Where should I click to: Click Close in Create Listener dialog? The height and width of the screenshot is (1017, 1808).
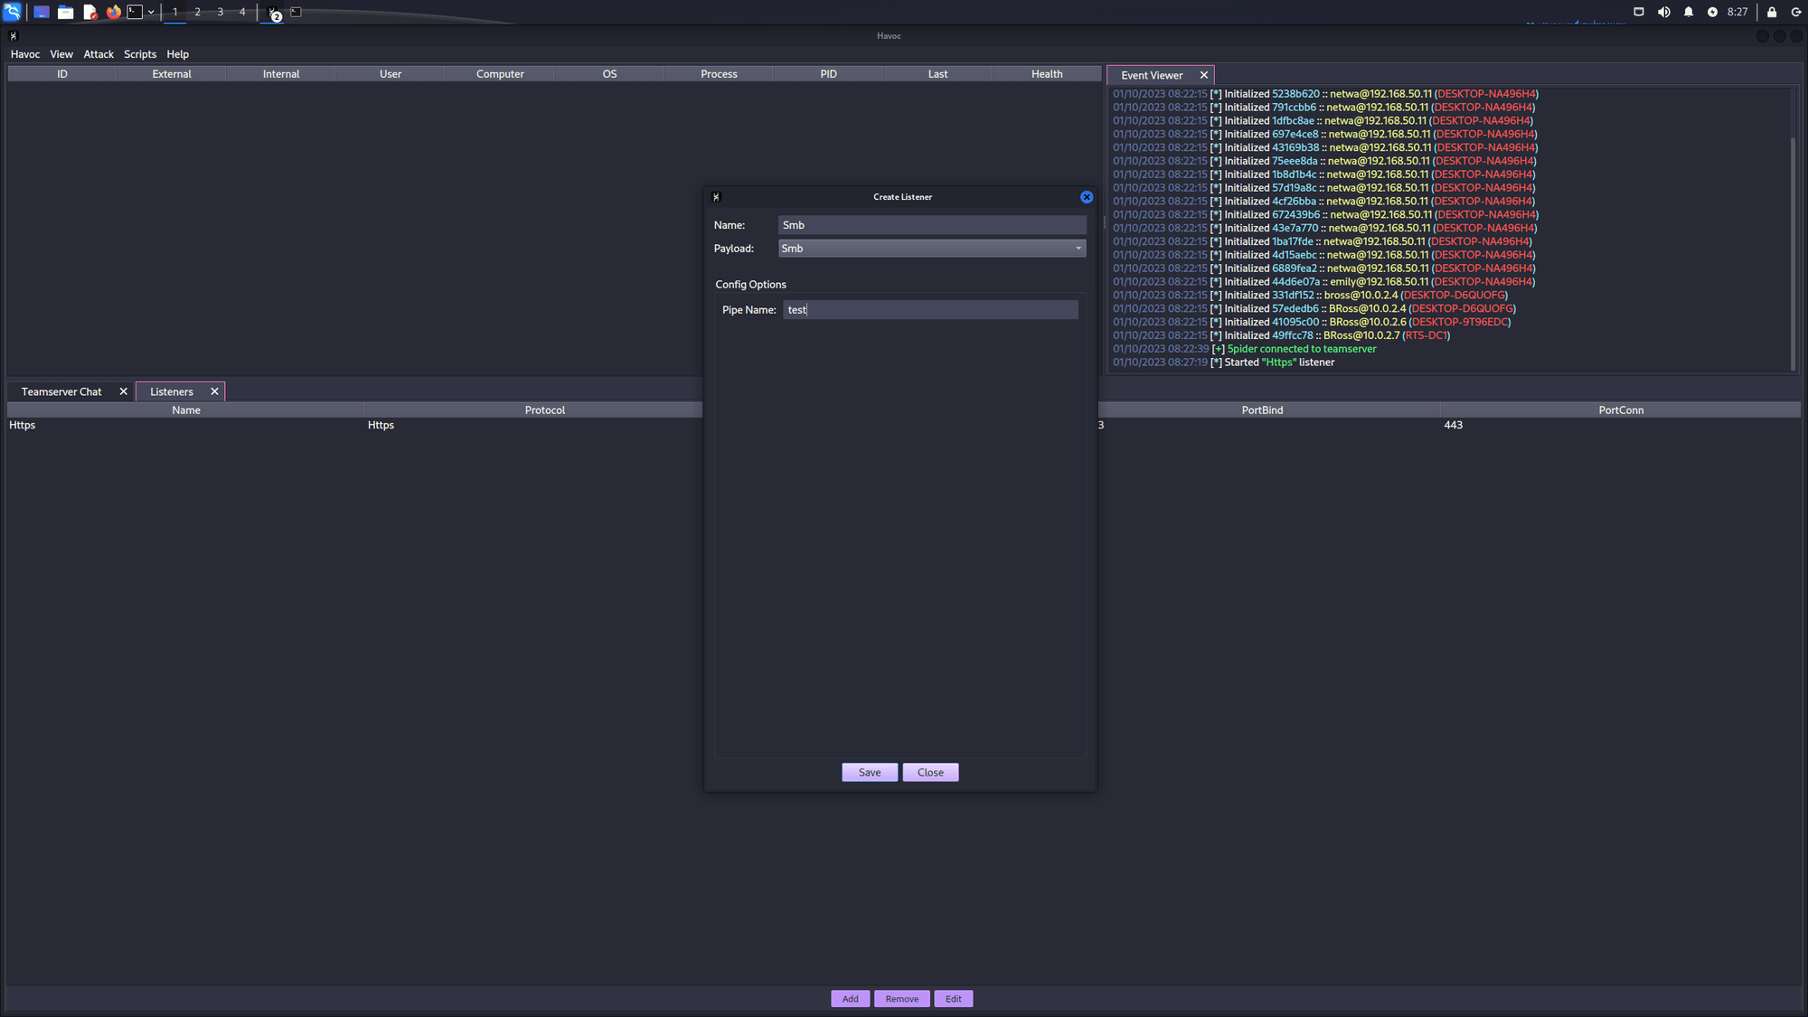pos(930,772)
